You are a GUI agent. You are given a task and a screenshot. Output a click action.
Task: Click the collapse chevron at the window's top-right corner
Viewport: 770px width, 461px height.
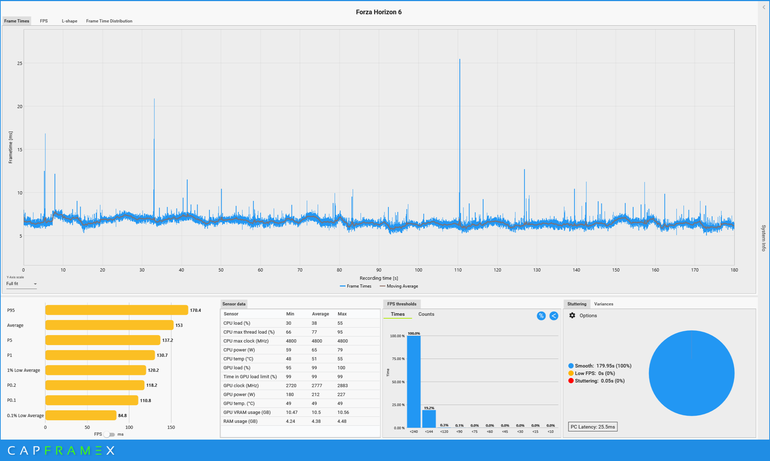tap(764, 7)
